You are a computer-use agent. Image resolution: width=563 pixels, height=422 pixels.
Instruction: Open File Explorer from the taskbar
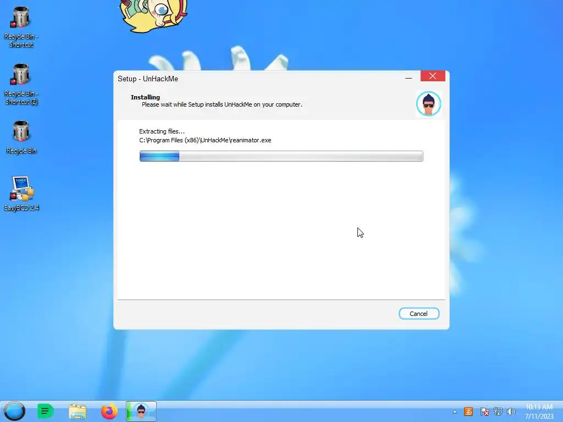pyautogui.click(x=78, y=412)
